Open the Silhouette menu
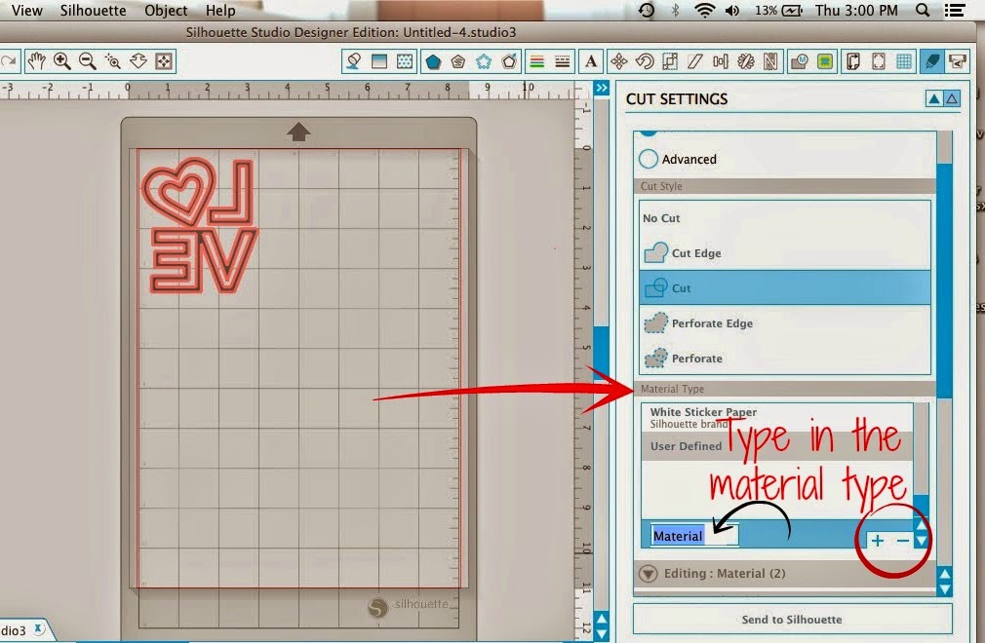The width and height of the screenshot is (985, 643). [x=93, y=11]
